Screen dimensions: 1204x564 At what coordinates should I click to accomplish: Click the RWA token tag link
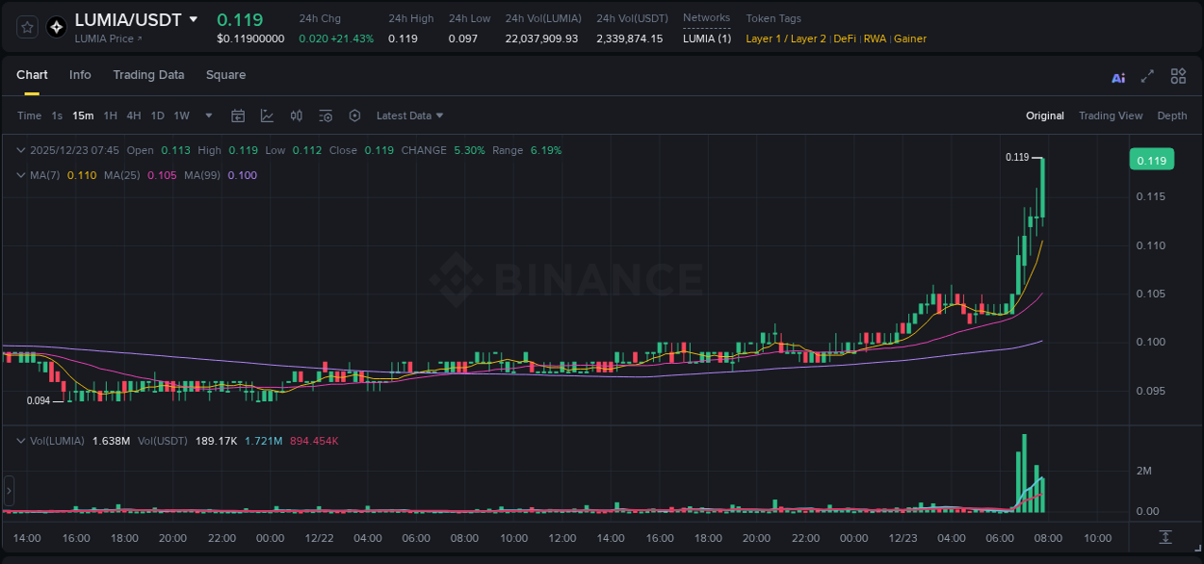(875, 38)
